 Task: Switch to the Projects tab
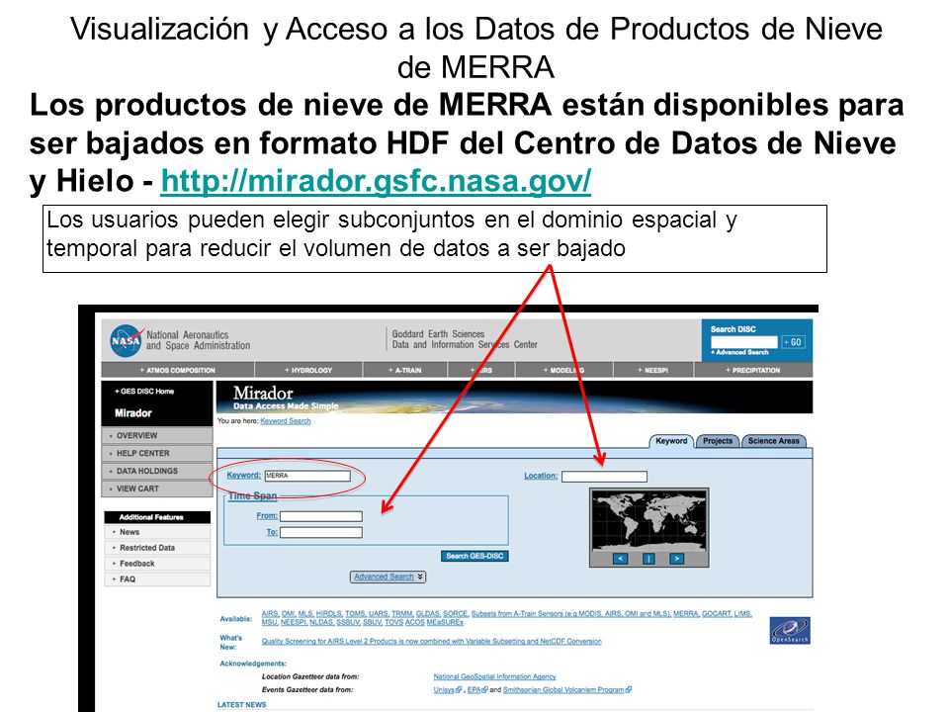point(718,441)
